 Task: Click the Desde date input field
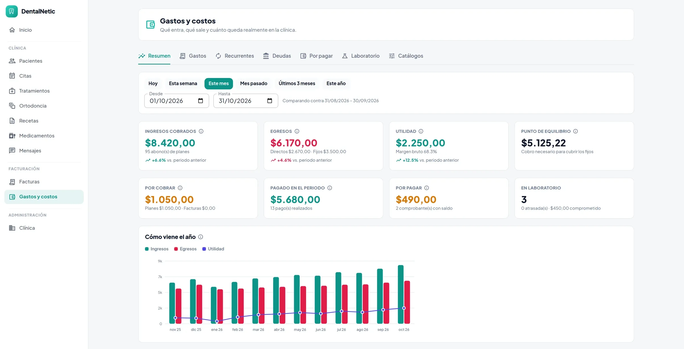pos(176,101)
